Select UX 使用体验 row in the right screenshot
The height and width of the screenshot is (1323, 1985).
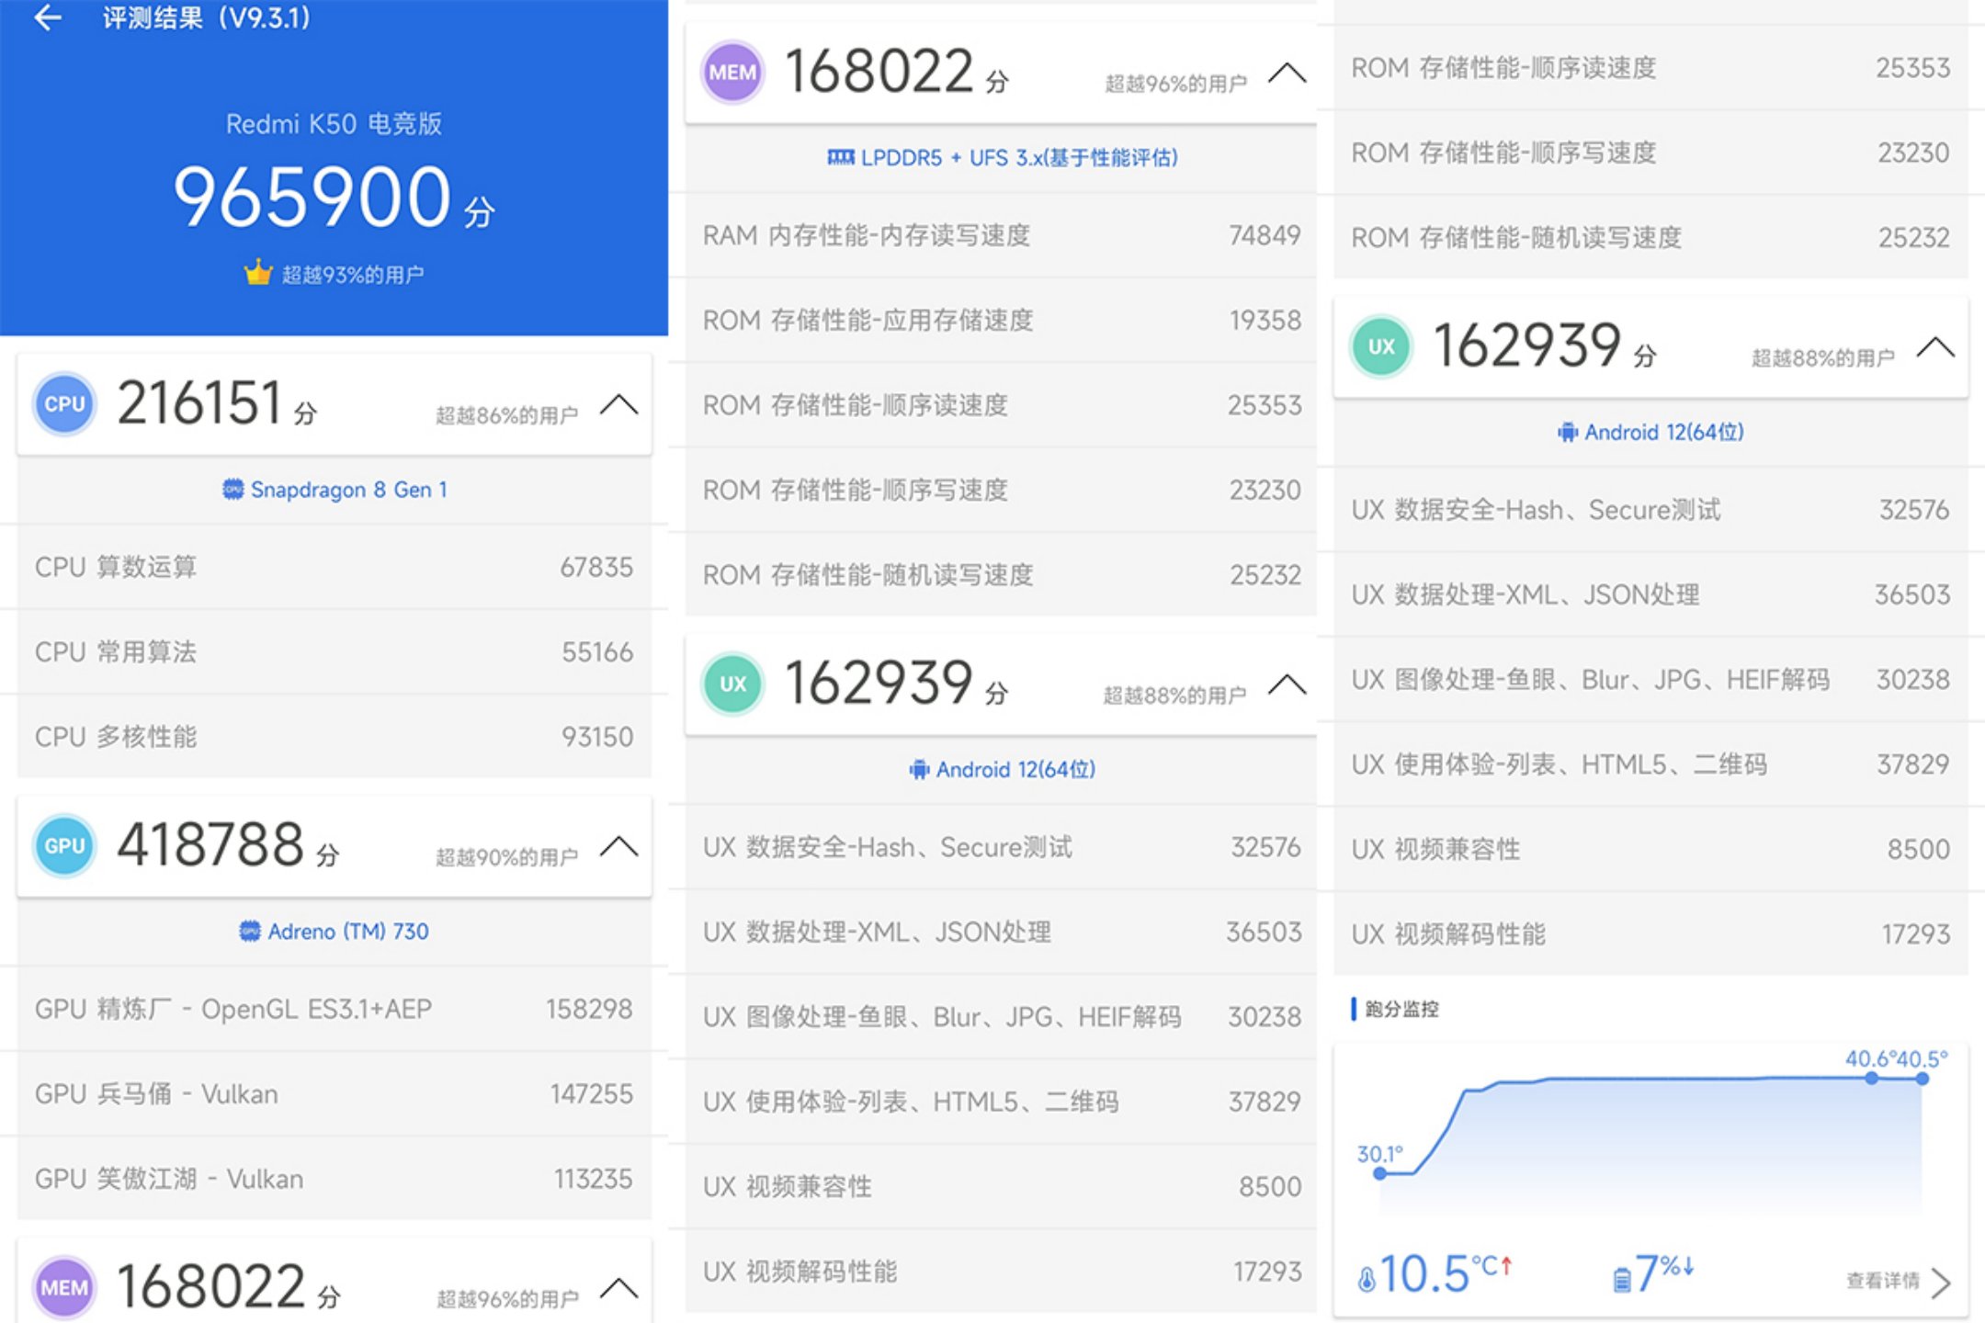pos(1650,763)
